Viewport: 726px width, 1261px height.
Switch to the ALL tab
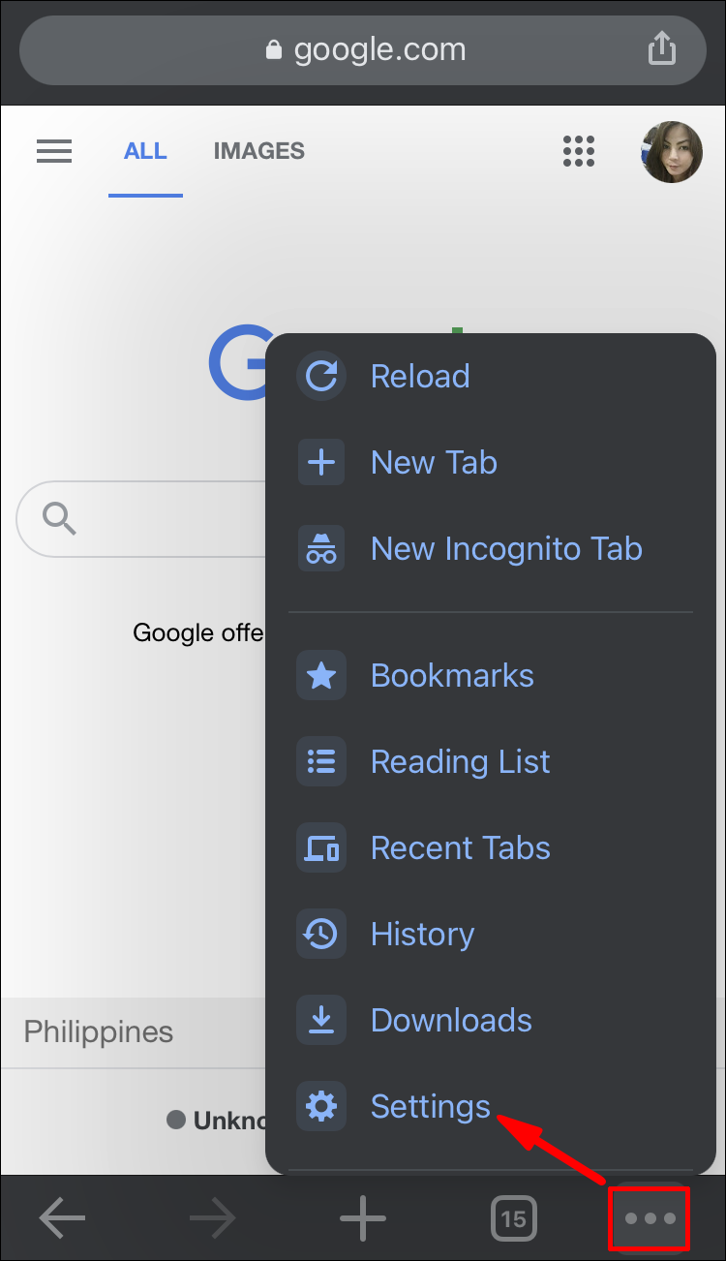145,151
